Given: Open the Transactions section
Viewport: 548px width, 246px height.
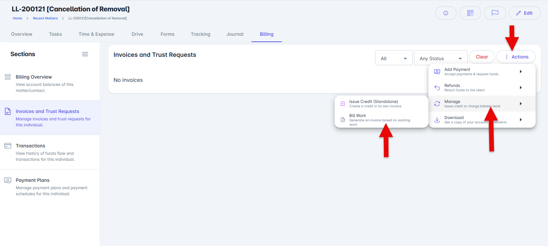Looking at the screenshot, I should [x=50, y=152].
